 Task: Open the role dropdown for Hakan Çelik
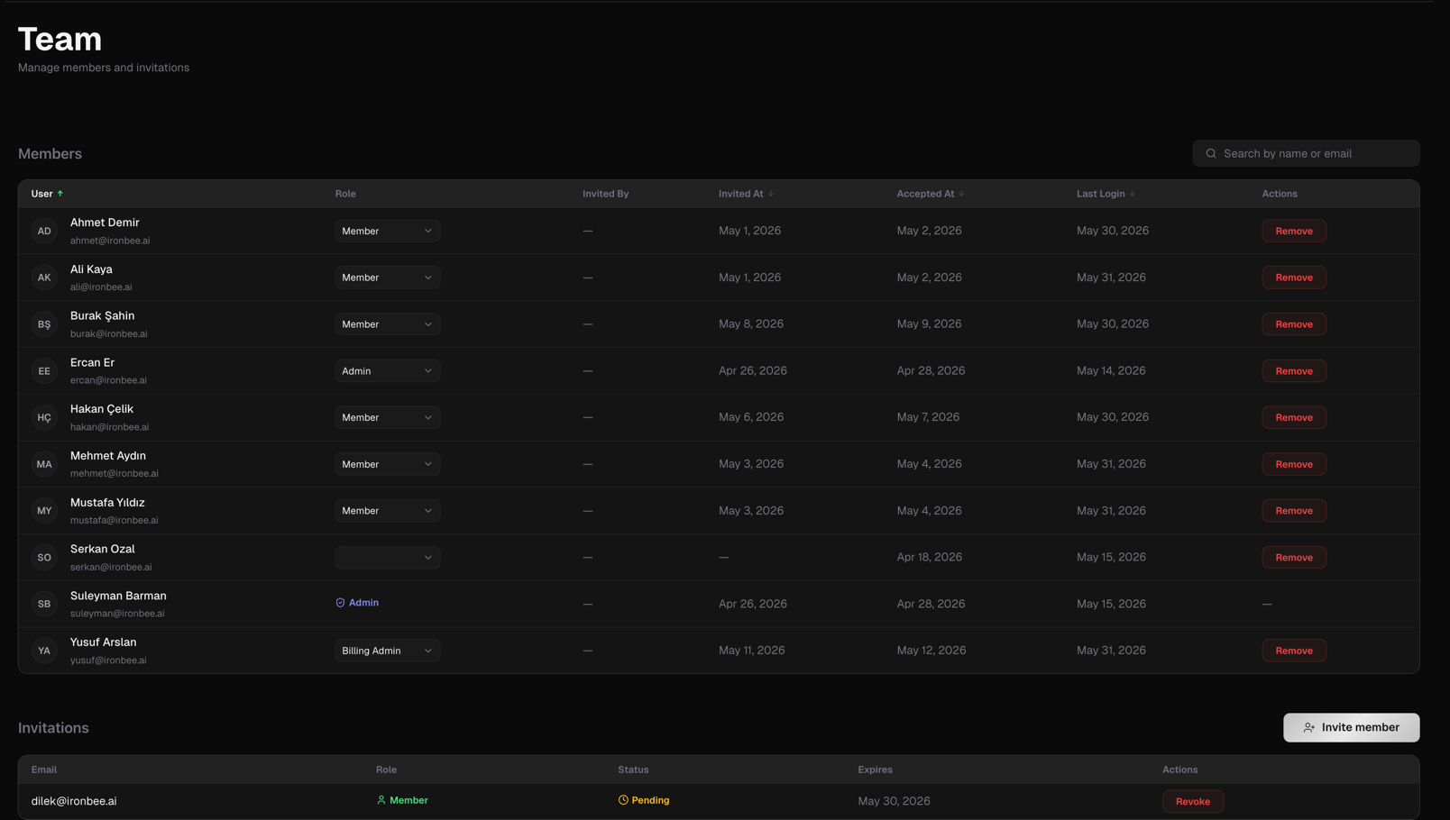point(388,417)
